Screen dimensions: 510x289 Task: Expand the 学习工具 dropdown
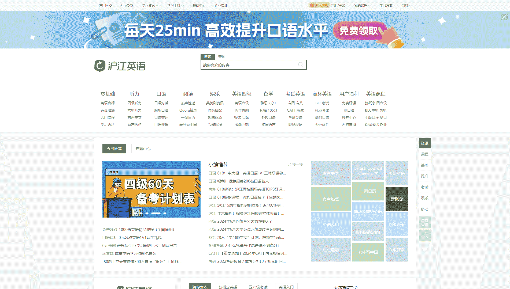pyautogui.click(x=175, y=5)
